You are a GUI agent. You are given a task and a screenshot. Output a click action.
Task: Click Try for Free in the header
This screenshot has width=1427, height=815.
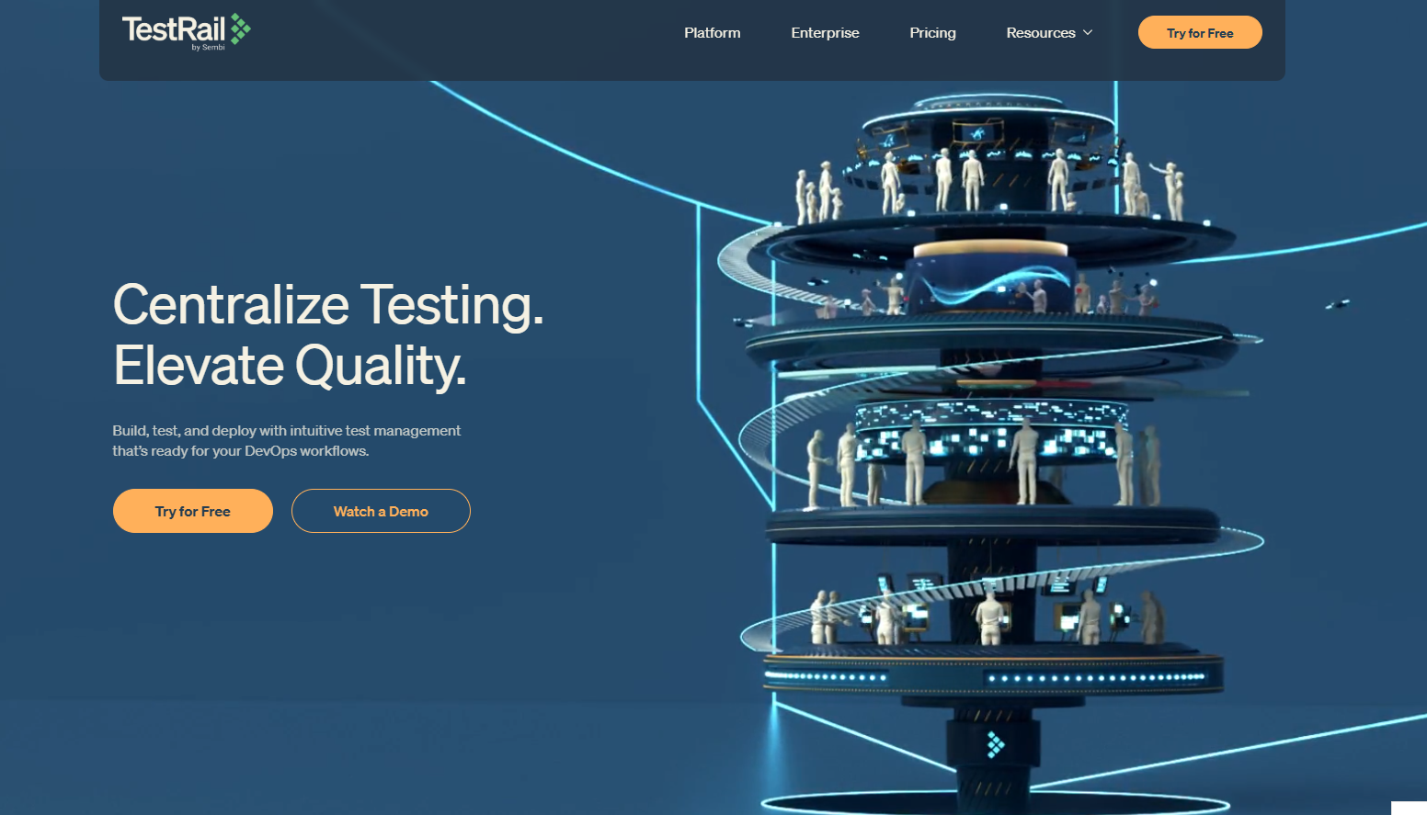coord(1200,32)
